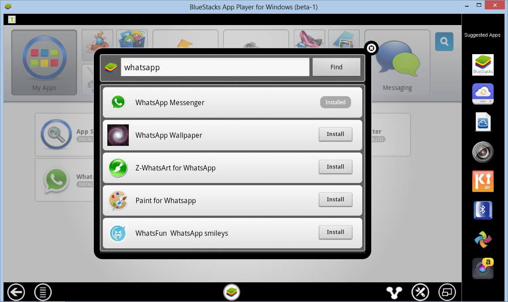Screen dimensions: 508x302
Task: Click notification icon in top status bar
Action: [x=12, y=19]
